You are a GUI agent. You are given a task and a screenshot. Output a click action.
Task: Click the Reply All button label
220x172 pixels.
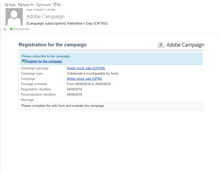(x=28, y=5)
